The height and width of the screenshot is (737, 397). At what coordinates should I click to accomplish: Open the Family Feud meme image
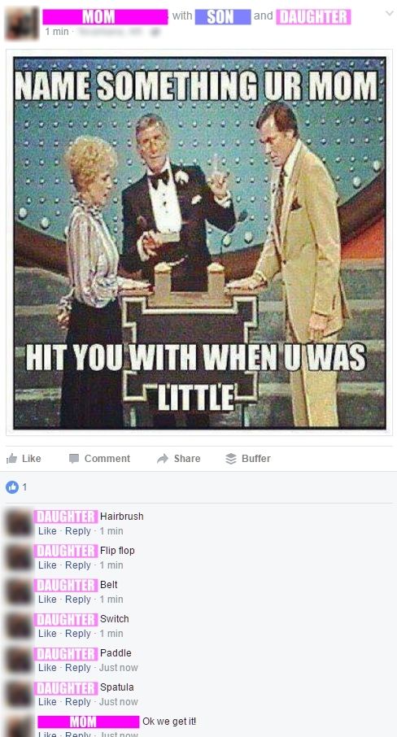point(199,242)
